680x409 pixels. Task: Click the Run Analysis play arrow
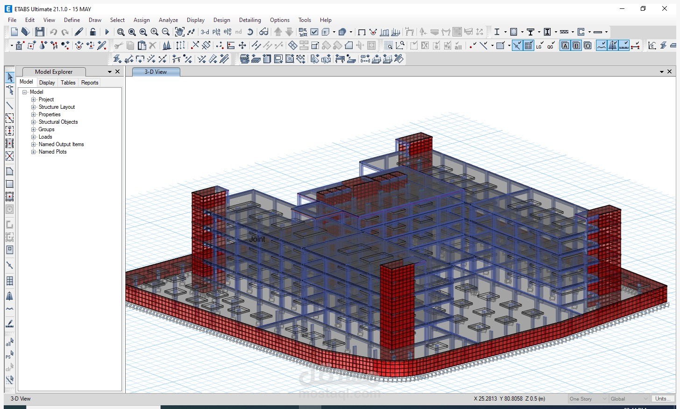pos(107,32)
